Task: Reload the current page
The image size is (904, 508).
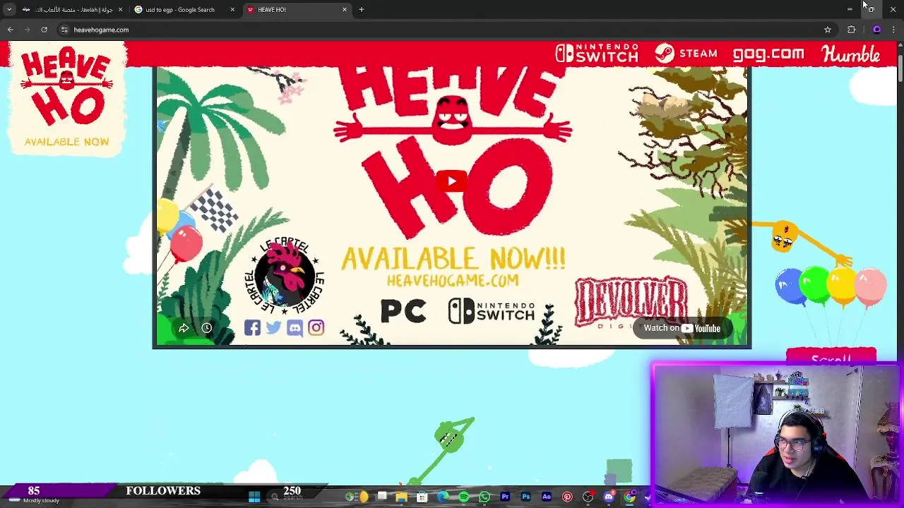Action: pyautogui.click(x=44, y=30)
